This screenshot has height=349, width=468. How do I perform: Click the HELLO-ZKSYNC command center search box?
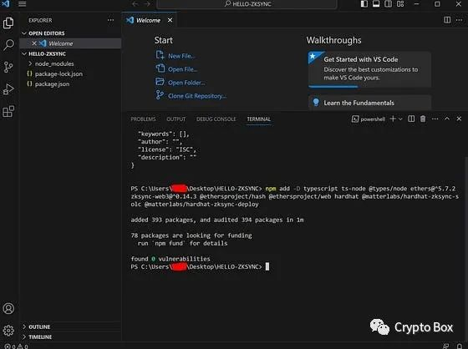tap(247, 4)
